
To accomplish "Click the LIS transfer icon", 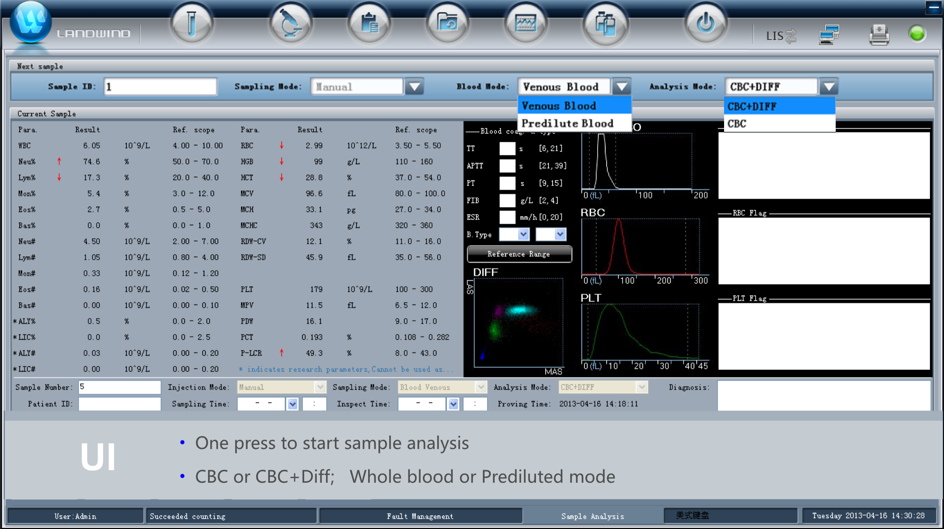I will 781,36.
